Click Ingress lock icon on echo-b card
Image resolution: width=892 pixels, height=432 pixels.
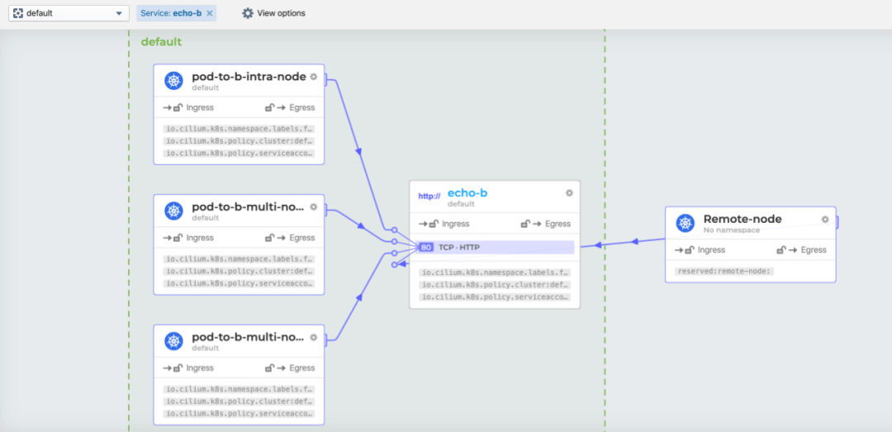click(x=434, y=224)
